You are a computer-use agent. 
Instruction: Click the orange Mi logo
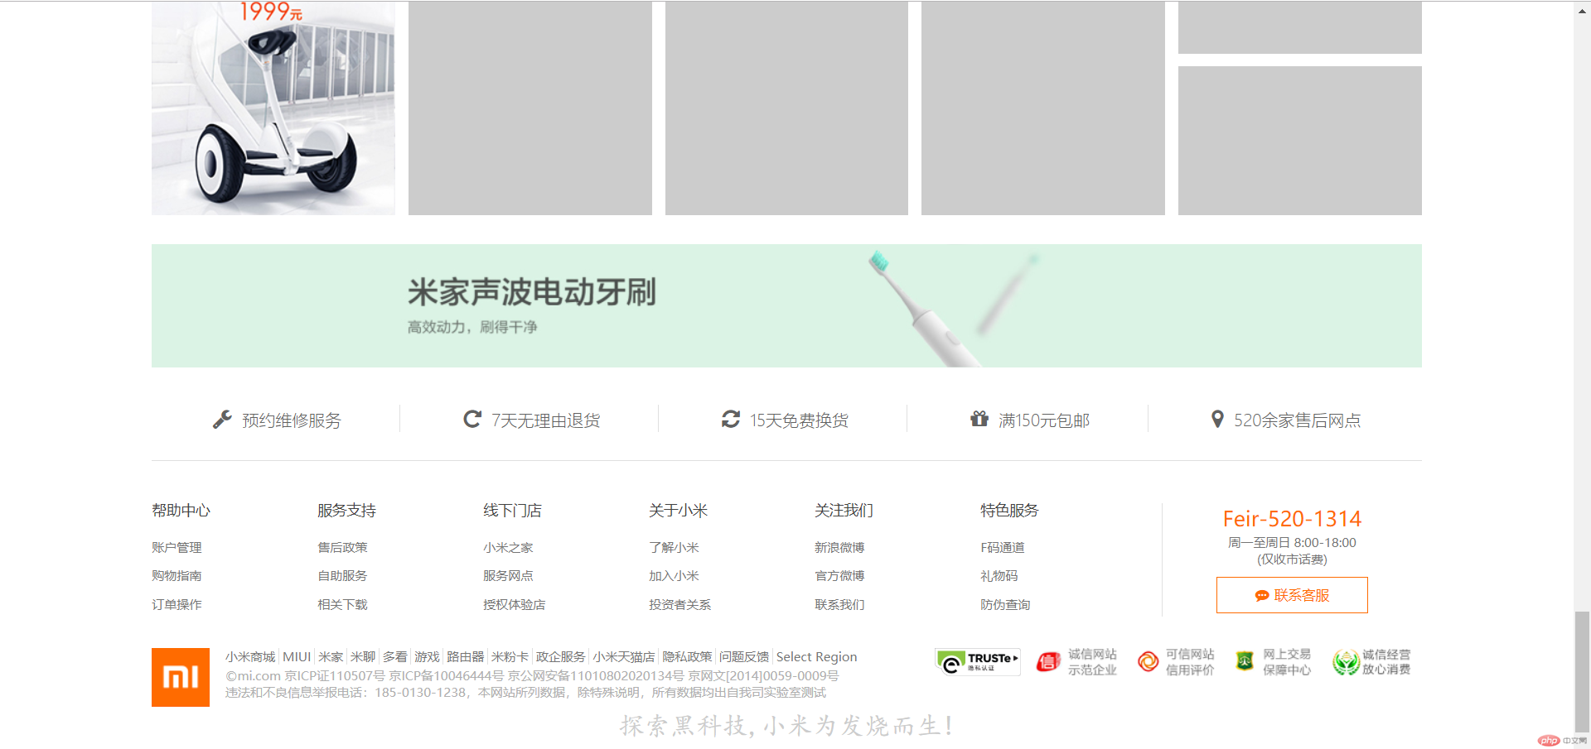click(181, 677)
